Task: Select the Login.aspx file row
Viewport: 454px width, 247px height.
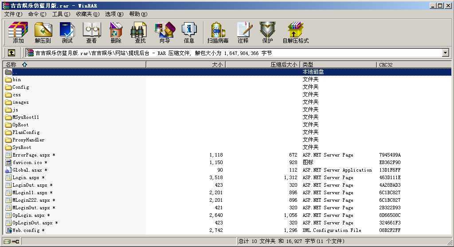Action: coord(26,177)
